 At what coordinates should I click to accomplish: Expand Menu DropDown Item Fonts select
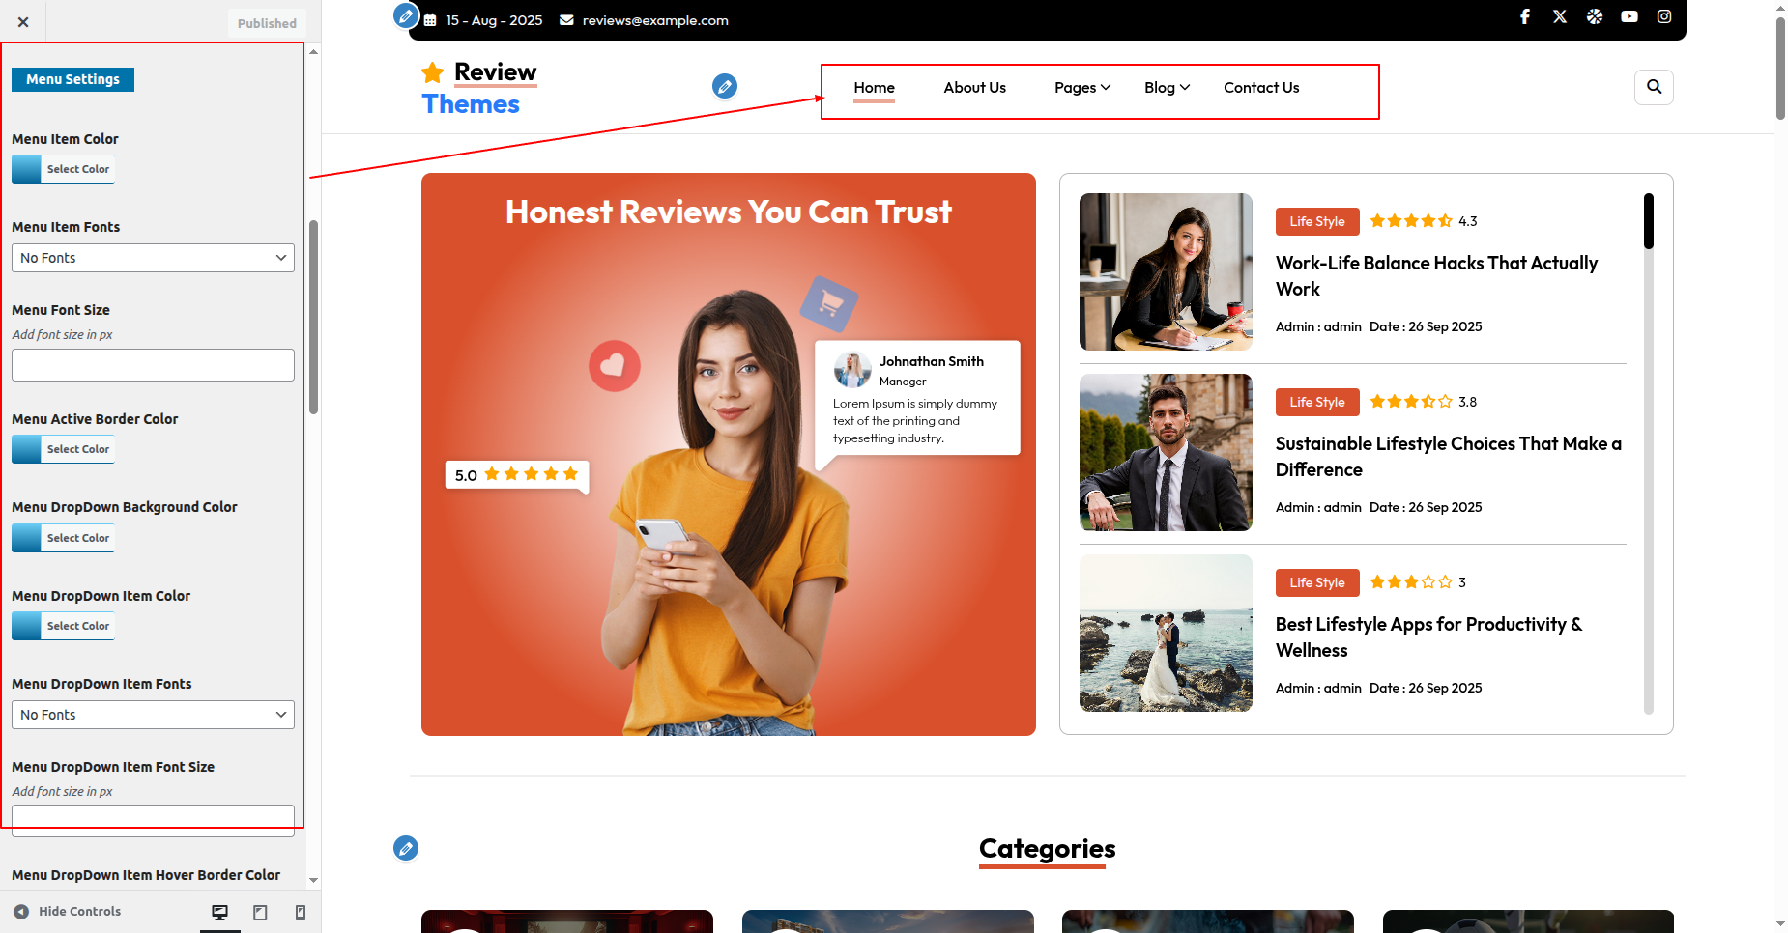153,715
